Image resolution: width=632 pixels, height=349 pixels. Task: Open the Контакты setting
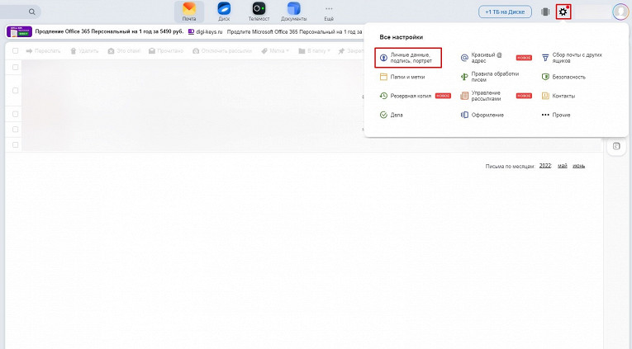(558, 96)
